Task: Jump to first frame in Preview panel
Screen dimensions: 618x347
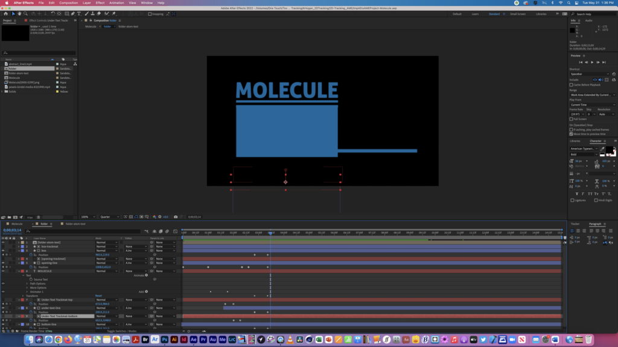Action: pyautogui.click(x=581, y=62)
